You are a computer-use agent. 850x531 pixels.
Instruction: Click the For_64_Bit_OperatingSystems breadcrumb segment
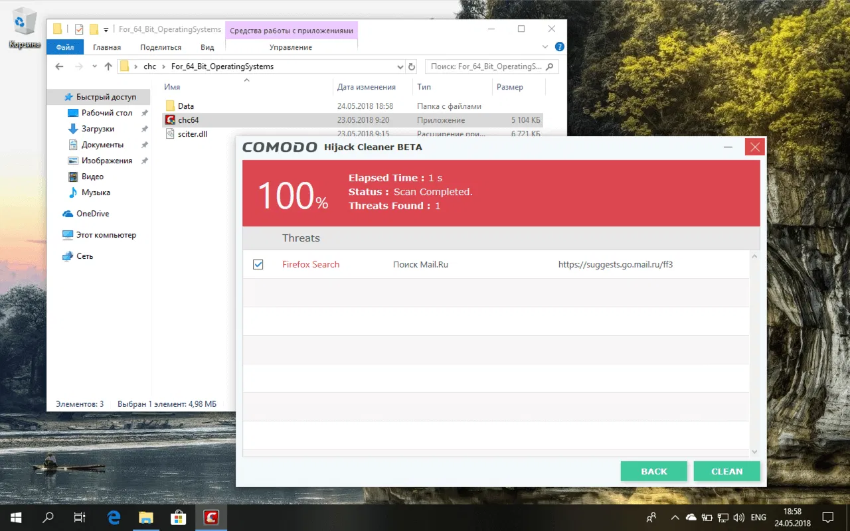point(222,66)
